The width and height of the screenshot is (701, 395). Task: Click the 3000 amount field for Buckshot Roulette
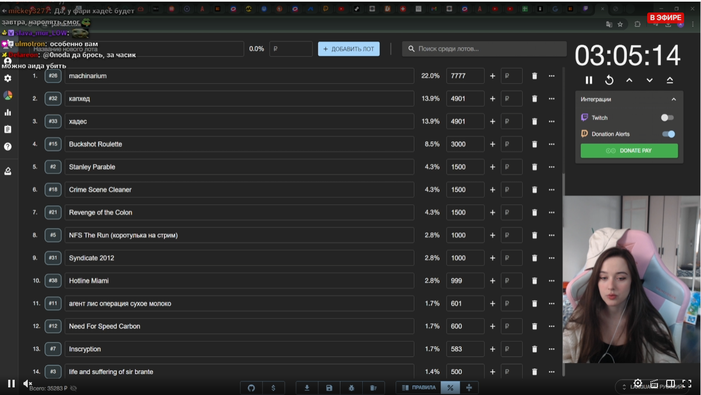[465, 144]
